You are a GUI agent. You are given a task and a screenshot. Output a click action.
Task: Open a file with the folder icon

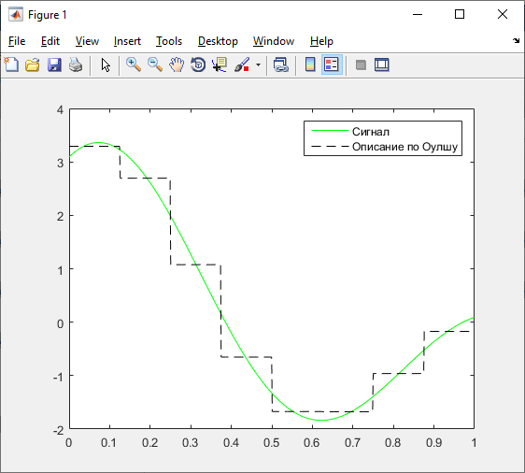(x=33, y=64)
